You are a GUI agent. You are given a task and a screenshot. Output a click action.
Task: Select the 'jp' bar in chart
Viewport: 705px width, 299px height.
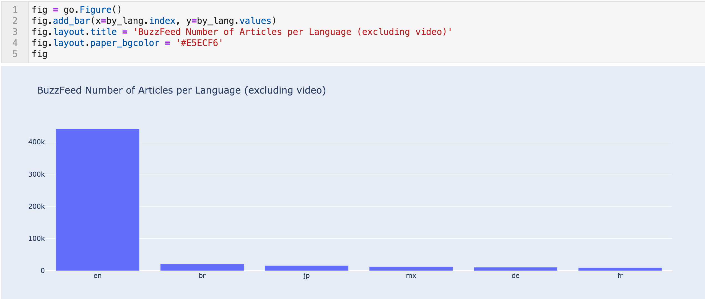click(306, 268)
